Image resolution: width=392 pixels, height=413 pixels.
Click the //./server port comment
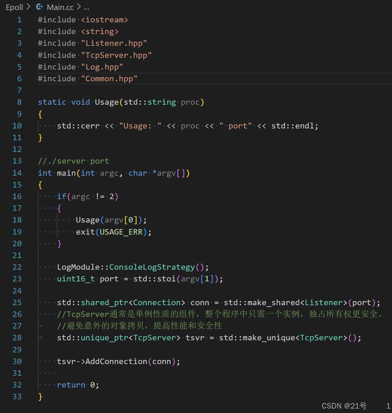click(73, 161)
